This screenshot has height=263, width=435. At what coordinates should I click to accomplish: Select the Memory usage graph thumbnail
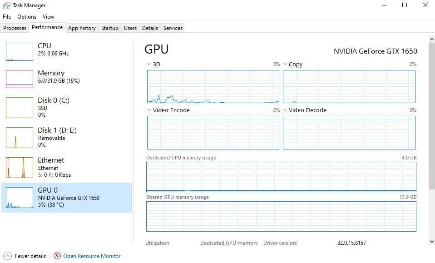20,79
